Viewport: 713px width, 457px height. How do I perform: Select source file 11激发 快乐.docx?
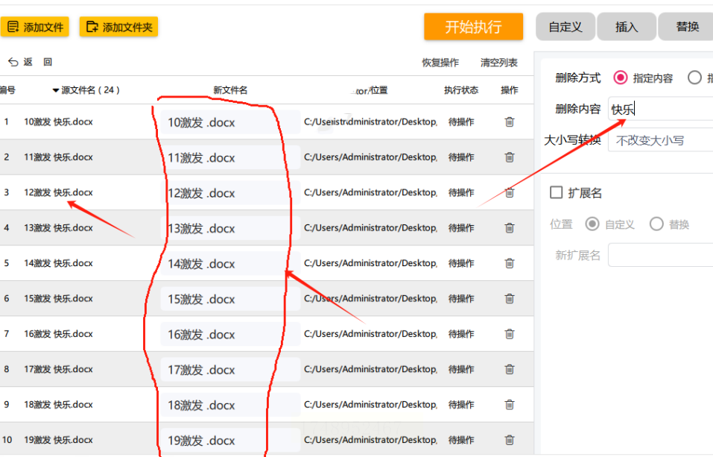tap(58, 157)
